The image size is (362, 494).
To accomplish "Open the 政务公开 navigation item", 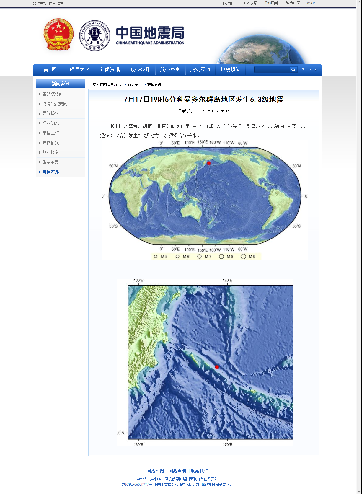I will [140, 70].
